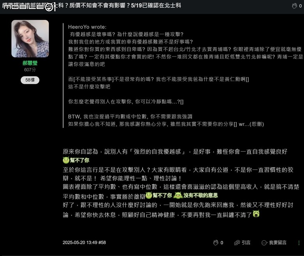
Task: Open the 郝慧瑩 user avatar photo
Action: point(30,39)
